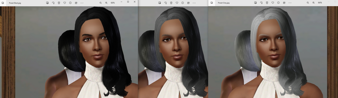The height and width of the screenshot is (98, 338).
Task: Show file info in the middle Photos window
Action: pos(183,3)
